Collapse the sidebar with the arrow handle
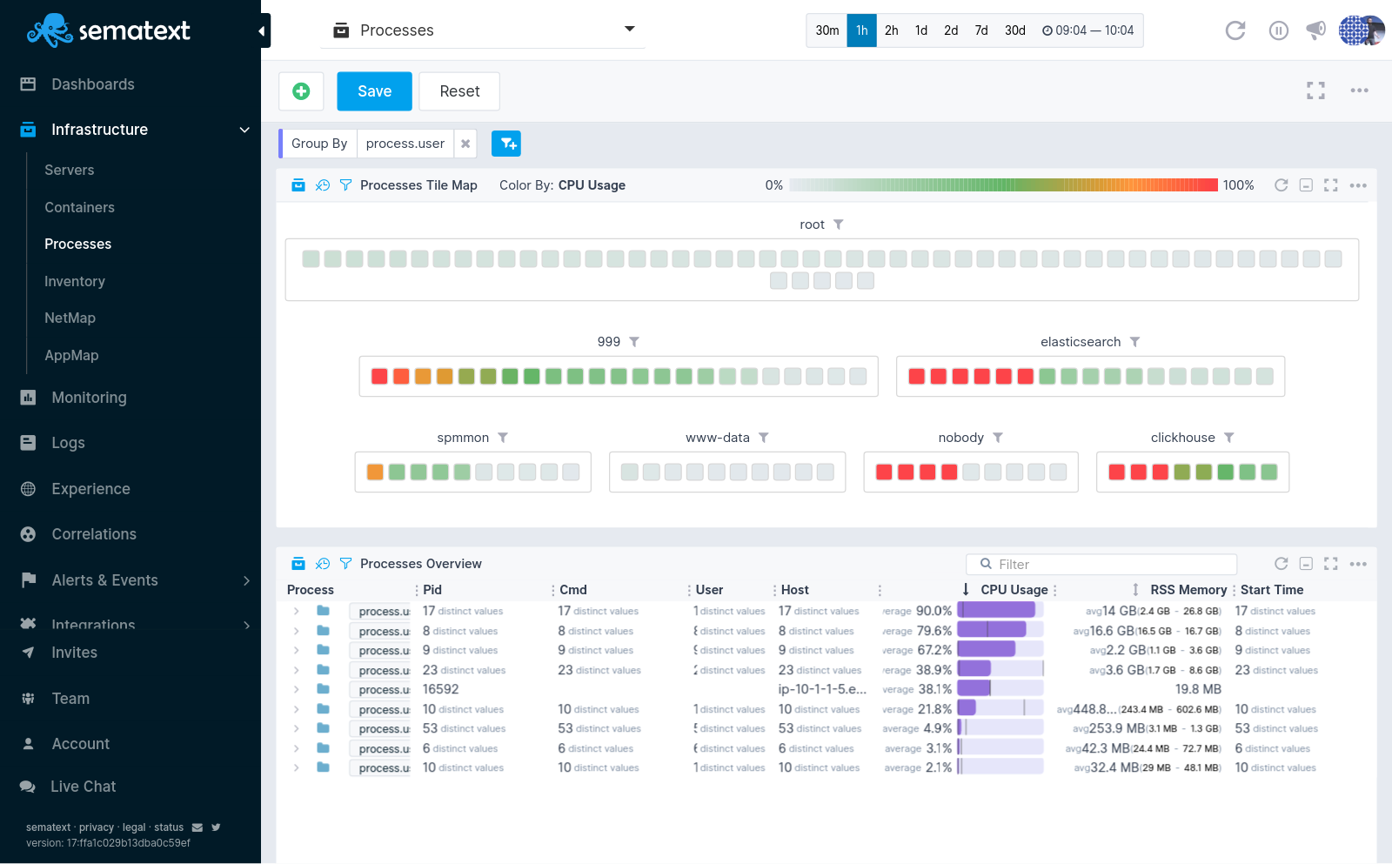Viewport: 1392px width, 864px height. 264,31
